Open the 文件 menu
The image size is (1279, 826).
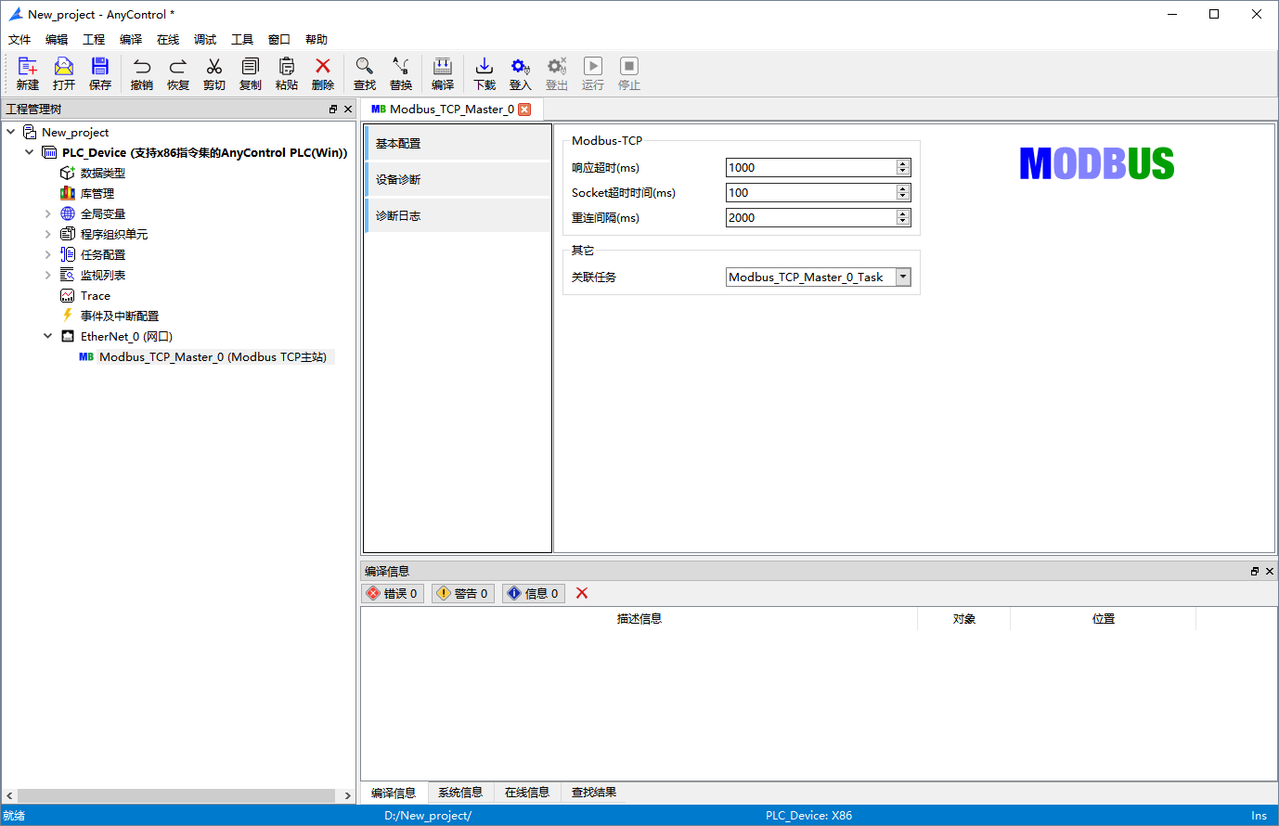(19, 39)
